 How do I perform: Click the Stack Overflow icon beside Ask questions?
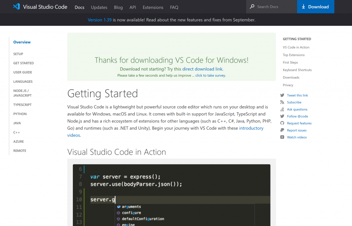point(282,109)
